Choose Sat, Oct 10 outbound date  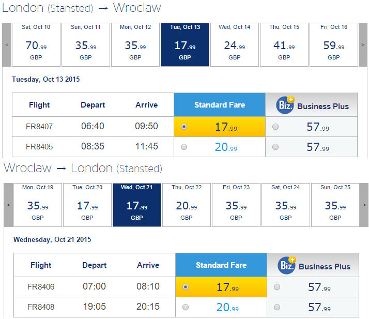[36, 45]
